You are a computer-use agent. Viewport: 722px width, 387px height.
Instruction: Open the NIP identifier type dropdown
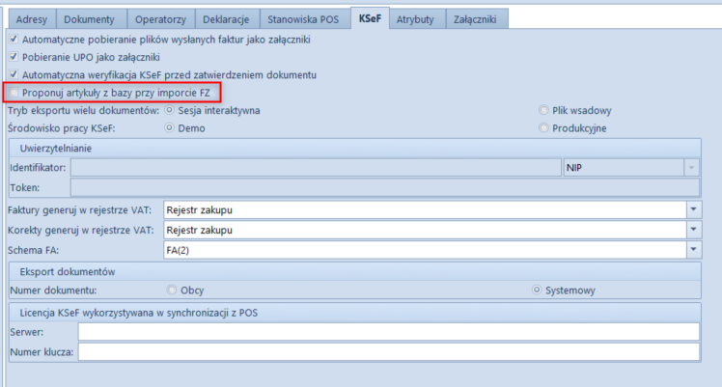pyautogui.click(x=691, y=168)
